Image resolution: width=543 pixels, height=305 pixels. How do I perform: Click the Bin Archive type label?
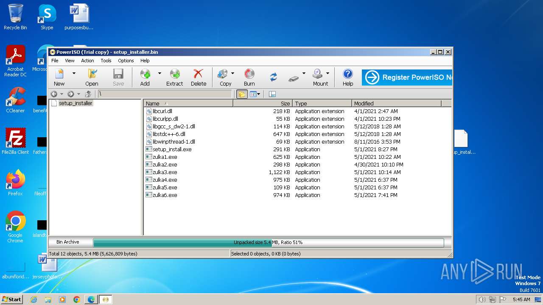pos(68,242)
